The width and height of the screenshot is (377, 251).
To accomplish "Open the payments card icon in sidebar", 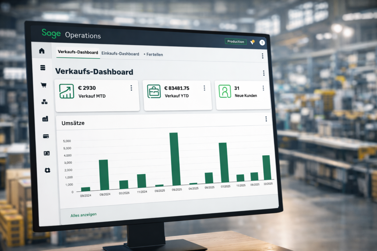I will pos(46,136).
